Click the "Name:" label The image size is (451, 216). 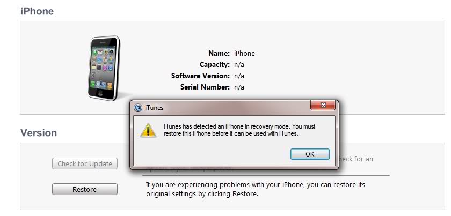click(219, 54)
